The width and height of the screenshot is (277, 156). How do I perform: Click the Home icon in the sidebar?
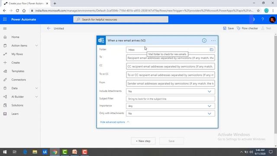pyautogui.click(x=5, y=37)
